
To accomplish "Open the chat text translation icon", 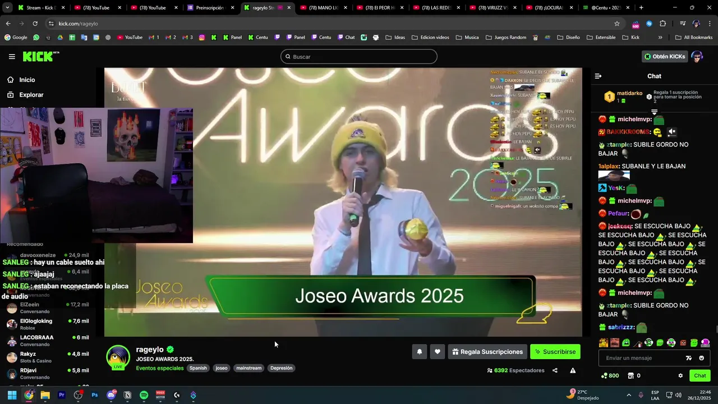I will 689,358.
